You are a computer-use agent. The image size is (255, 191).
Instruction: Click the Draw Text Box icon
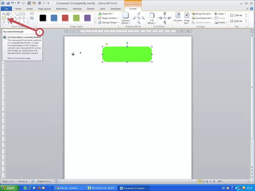(32, 18)
